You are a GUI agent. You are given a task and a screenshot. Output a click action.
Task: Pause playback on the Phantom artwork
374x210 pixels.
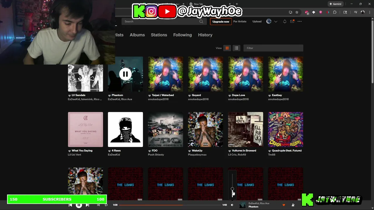tap(125, 74)
